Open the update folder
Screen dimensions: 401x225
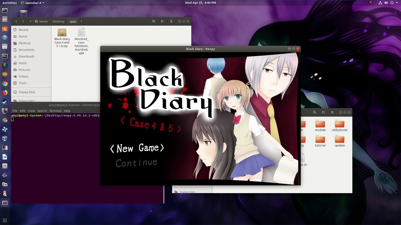(340, 141)
